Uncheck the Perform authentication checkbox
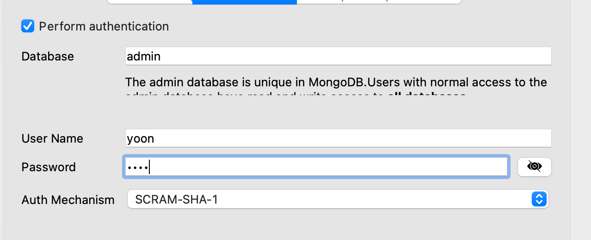 point(28,26)
